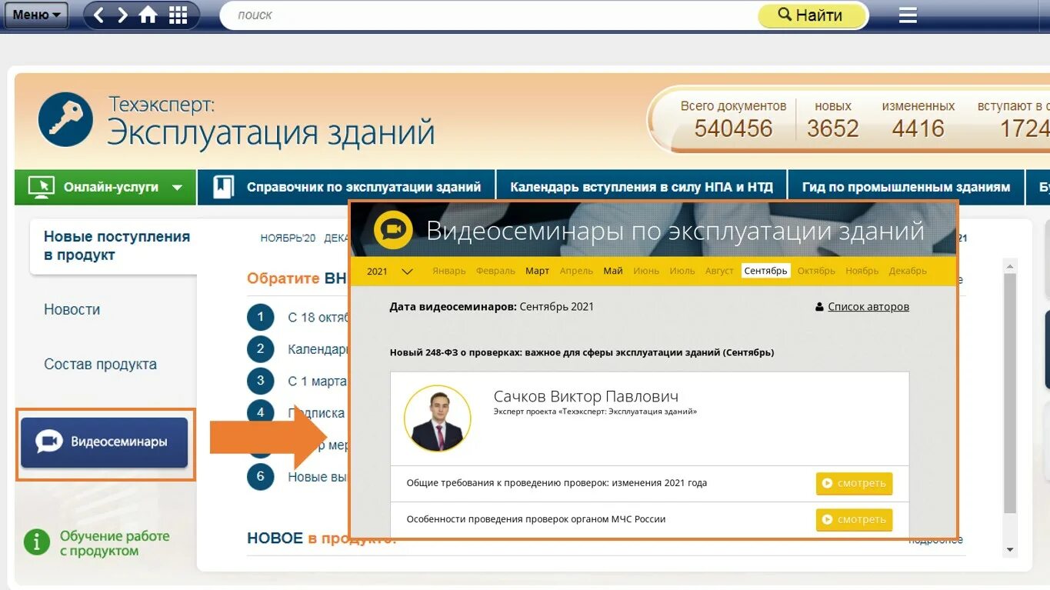Open Справочник по эксплуатации зданий tab

pos(347,187)
